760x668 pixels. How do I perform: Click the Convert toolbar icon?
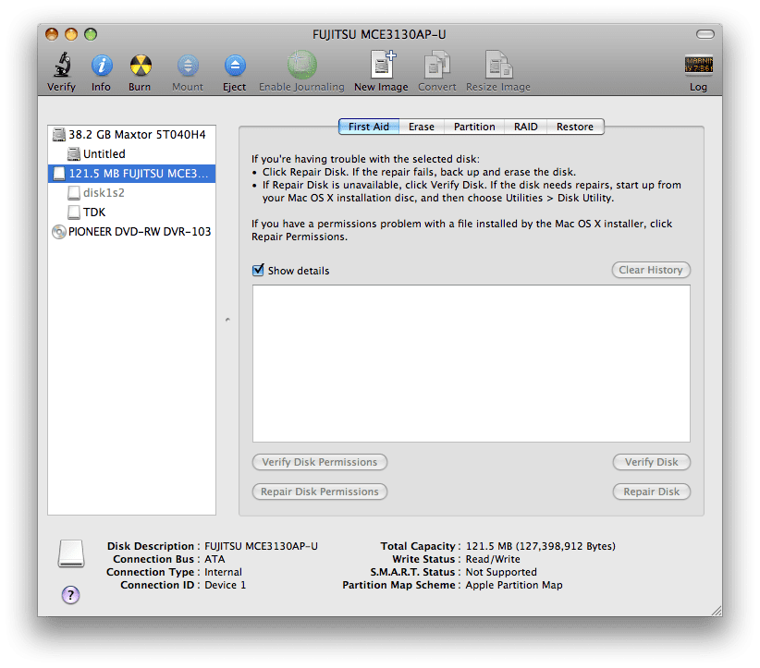pyautogui.click(x=437, y=65)
